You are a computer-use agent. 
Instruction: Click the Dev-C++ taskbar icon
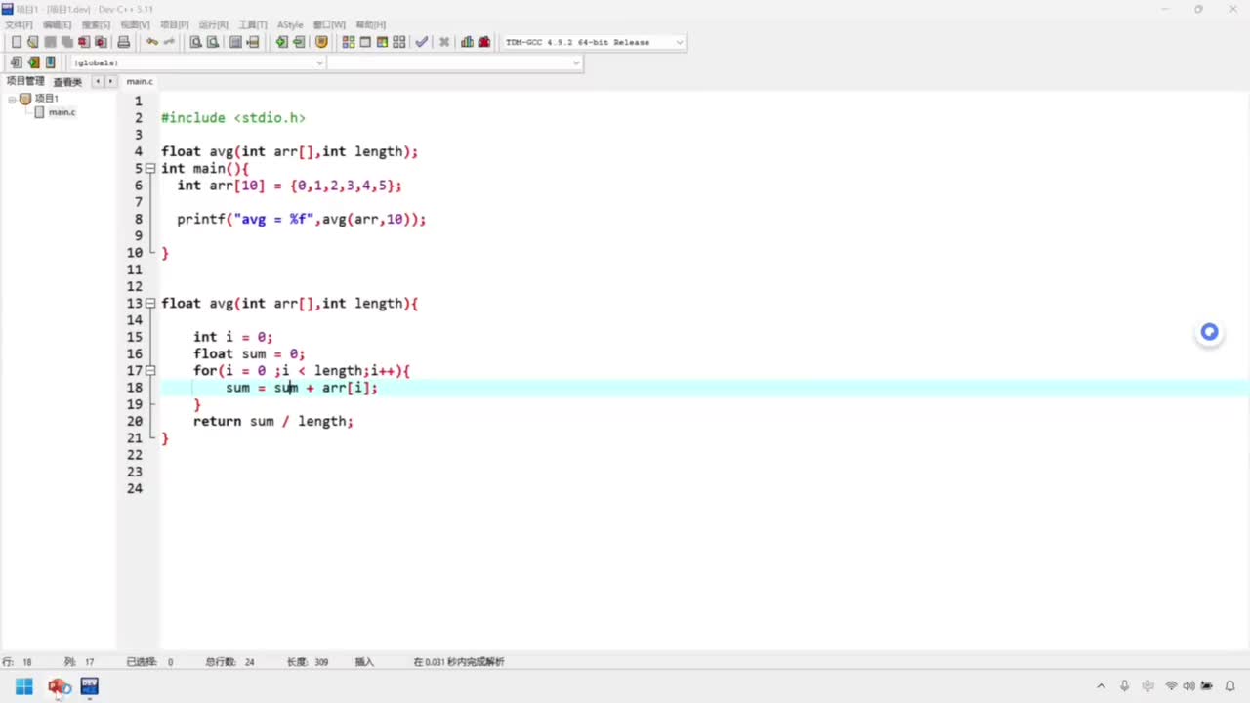pyautogui.click(x=90, y=686)
